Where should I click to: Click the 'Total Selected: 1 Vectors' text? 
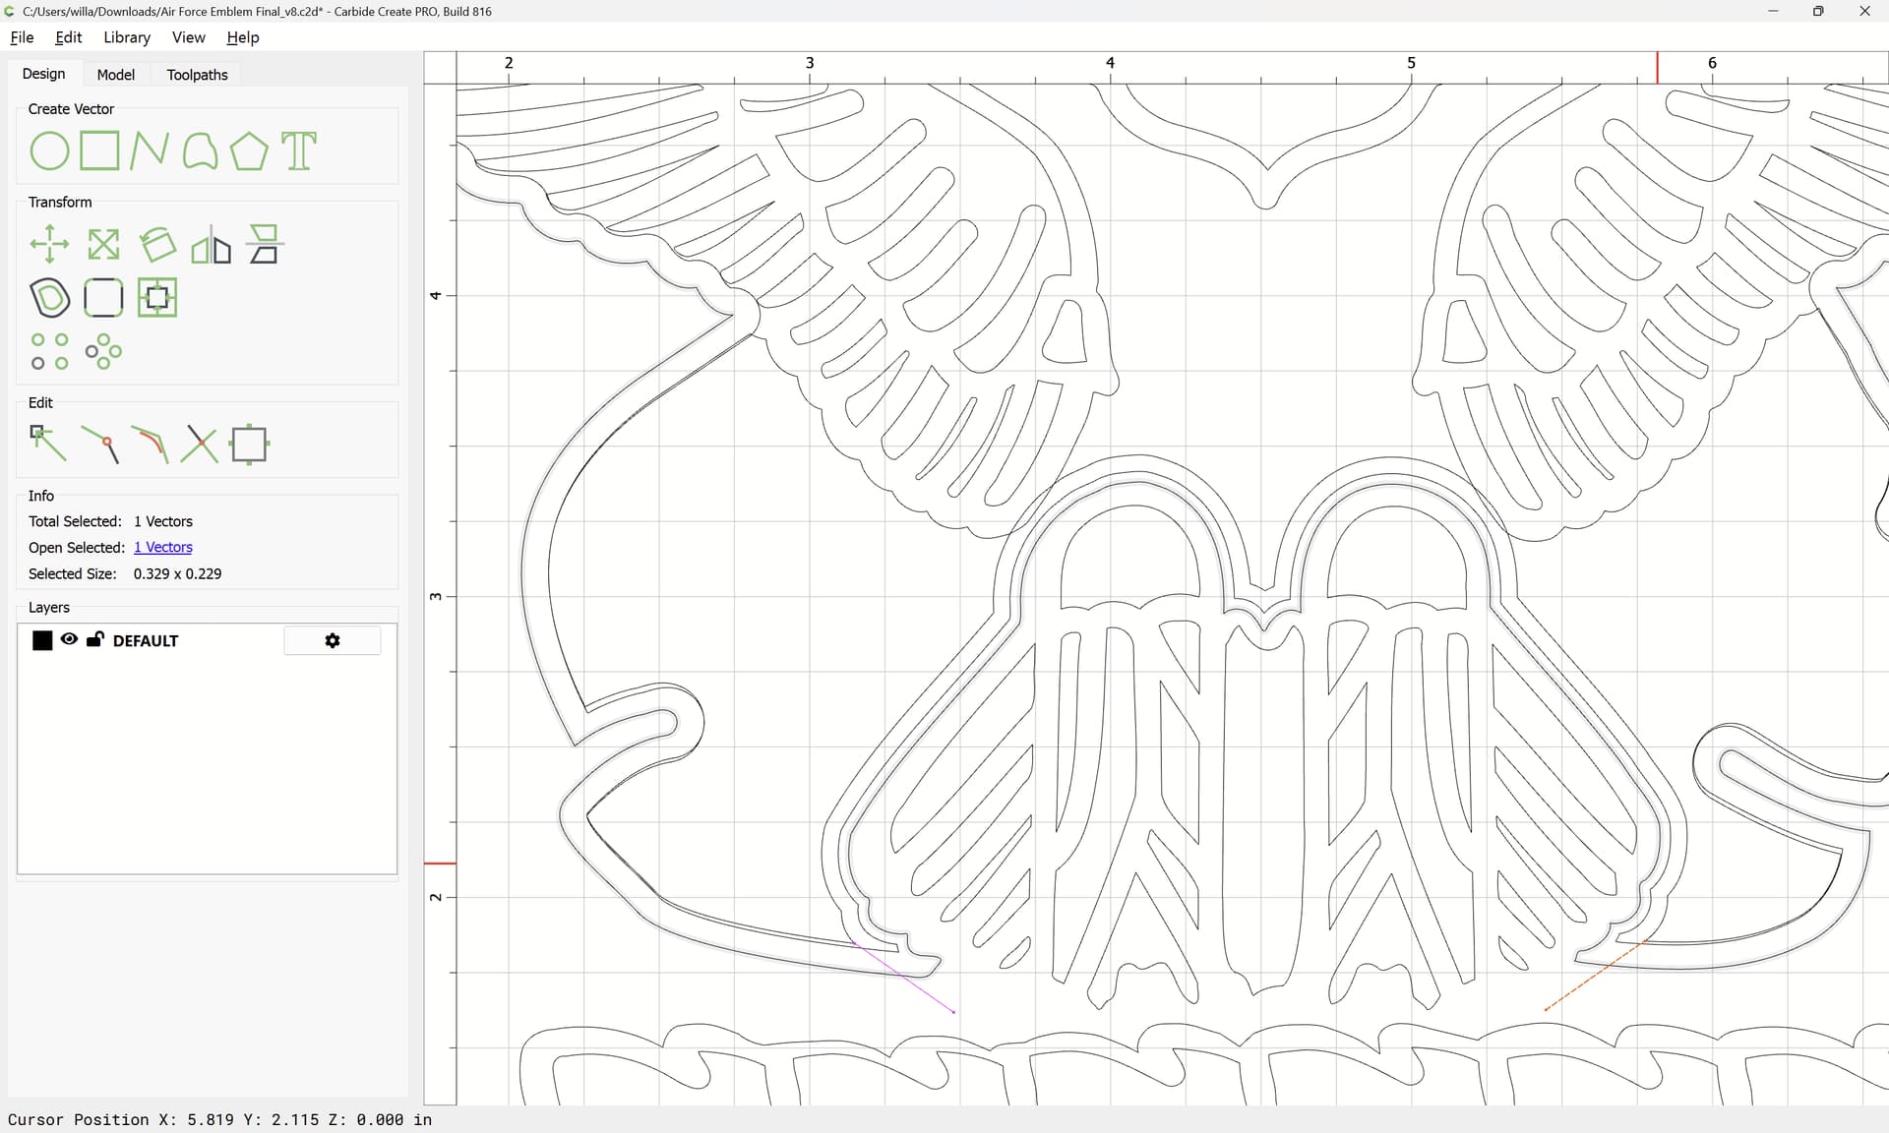point(110,522)
